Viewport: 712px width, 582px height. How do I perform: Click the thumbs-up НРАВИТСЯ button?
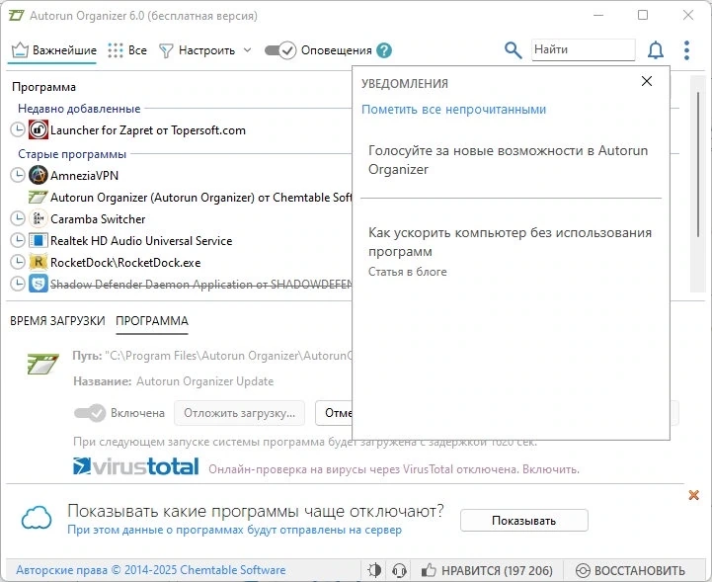coord(486,570)
